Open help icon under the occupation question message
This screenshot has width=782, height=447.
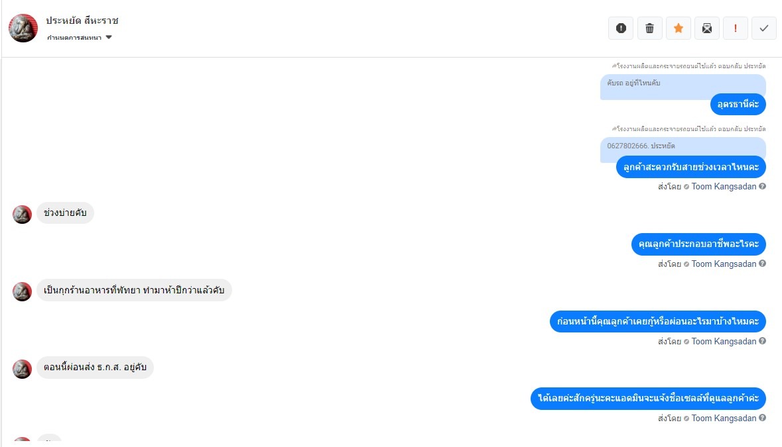(x=763, y=264)
